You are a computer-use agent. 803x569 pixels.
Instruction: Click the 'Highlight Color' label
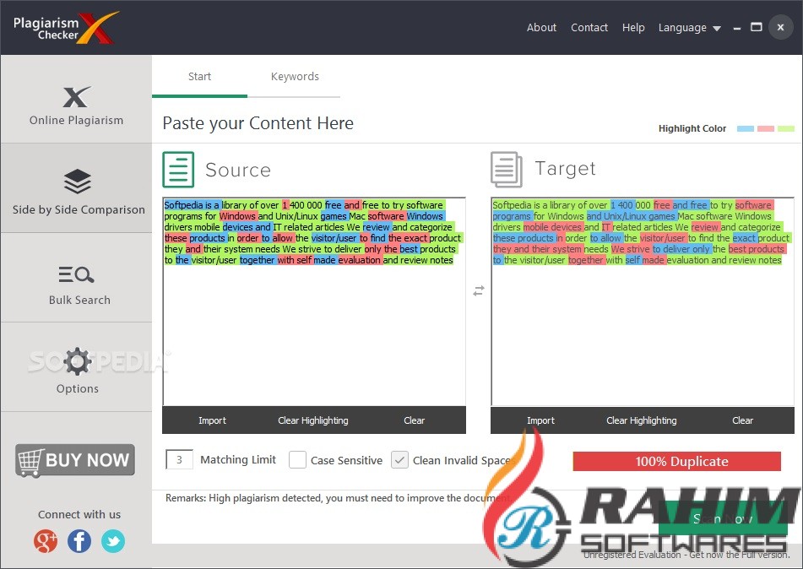692,128
